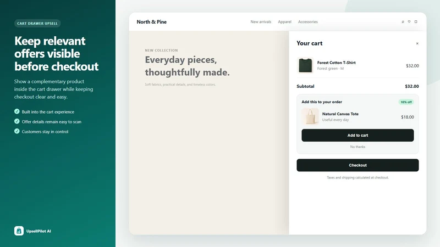
Task: Click the Everyday pieces, thoughtfully made headline
Action: (187, 66)
